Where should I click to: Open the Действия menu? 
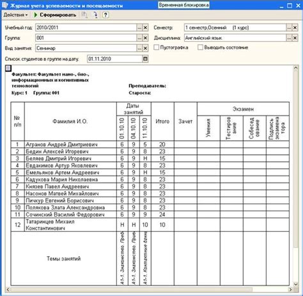click(x=15, y=15)
